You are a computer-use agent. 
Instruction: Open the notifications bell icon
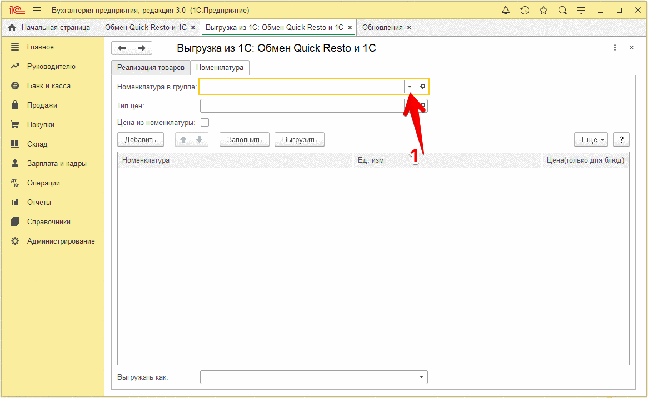[x=505, y=11]
